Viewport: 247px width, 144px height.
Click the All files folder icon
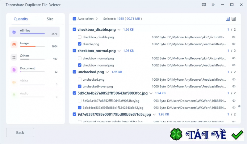(x=14, y=32)
